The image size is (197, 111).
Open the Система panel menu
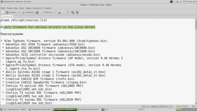click(27, 2)
